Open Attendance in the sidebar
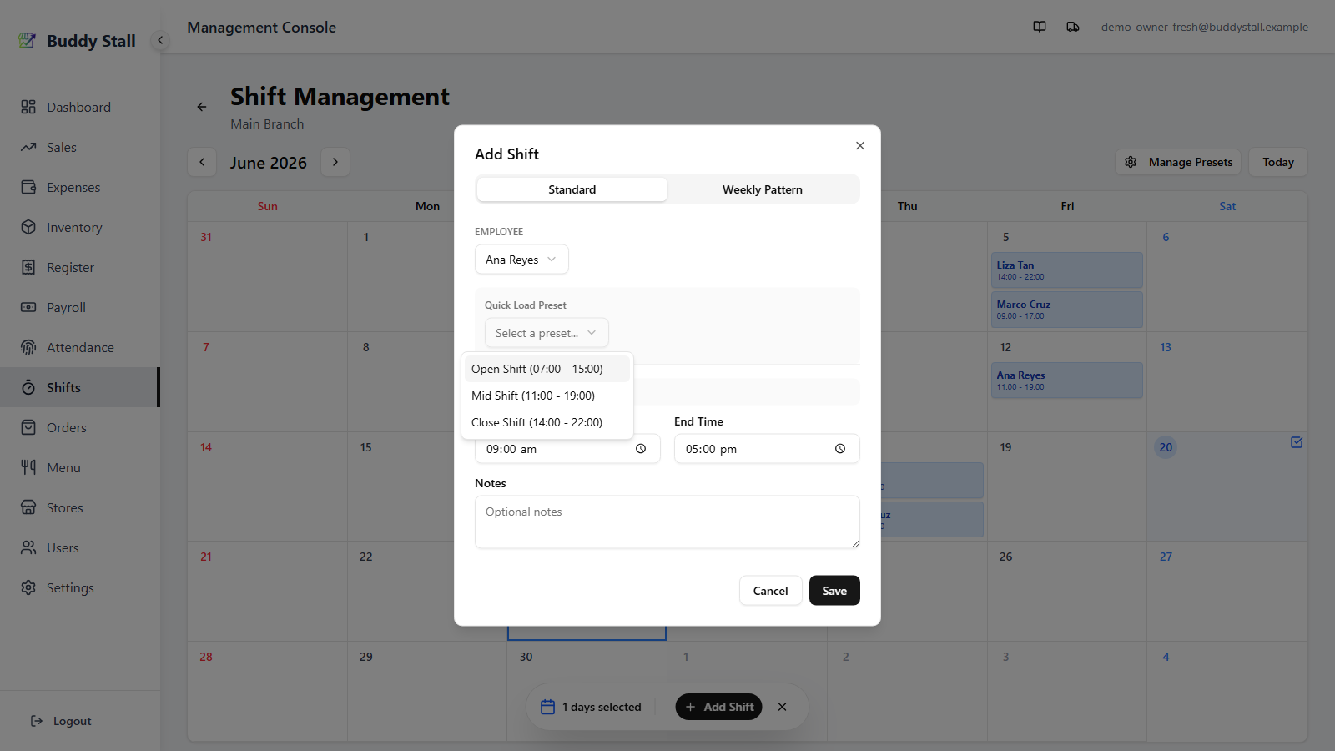Viewport: 1335px width, 751px height. click(79, 347)
